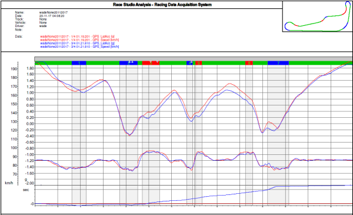Image resolution: width=353 pixels, height=215 pixels.
Task: Select blue track segment 2 marker
Action: [x=128, y=63]
